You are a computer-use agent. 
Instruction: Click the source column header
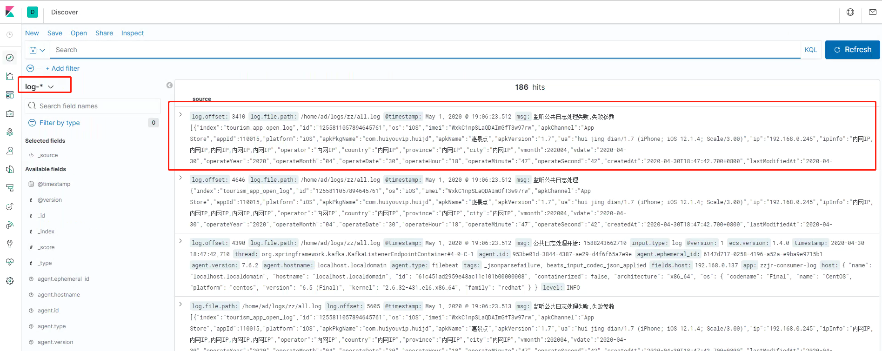(x=201, y=99)
